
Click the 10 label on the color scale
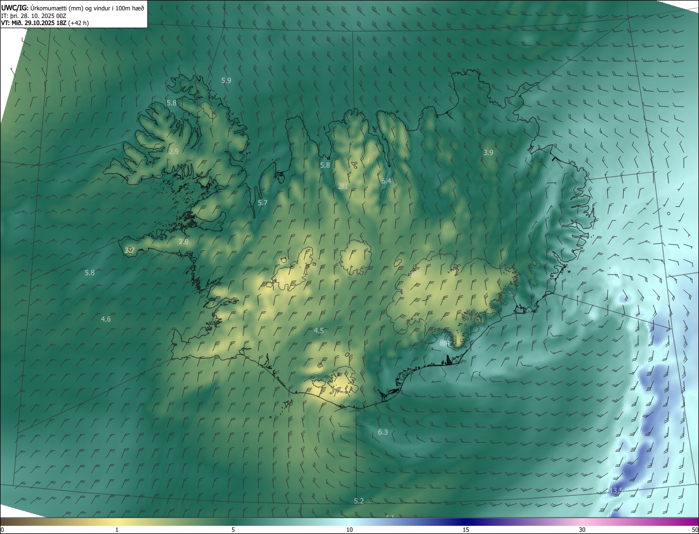click(x=349, y=530)
